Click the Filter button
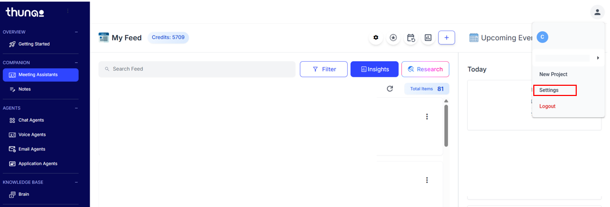 pos(324,69)
